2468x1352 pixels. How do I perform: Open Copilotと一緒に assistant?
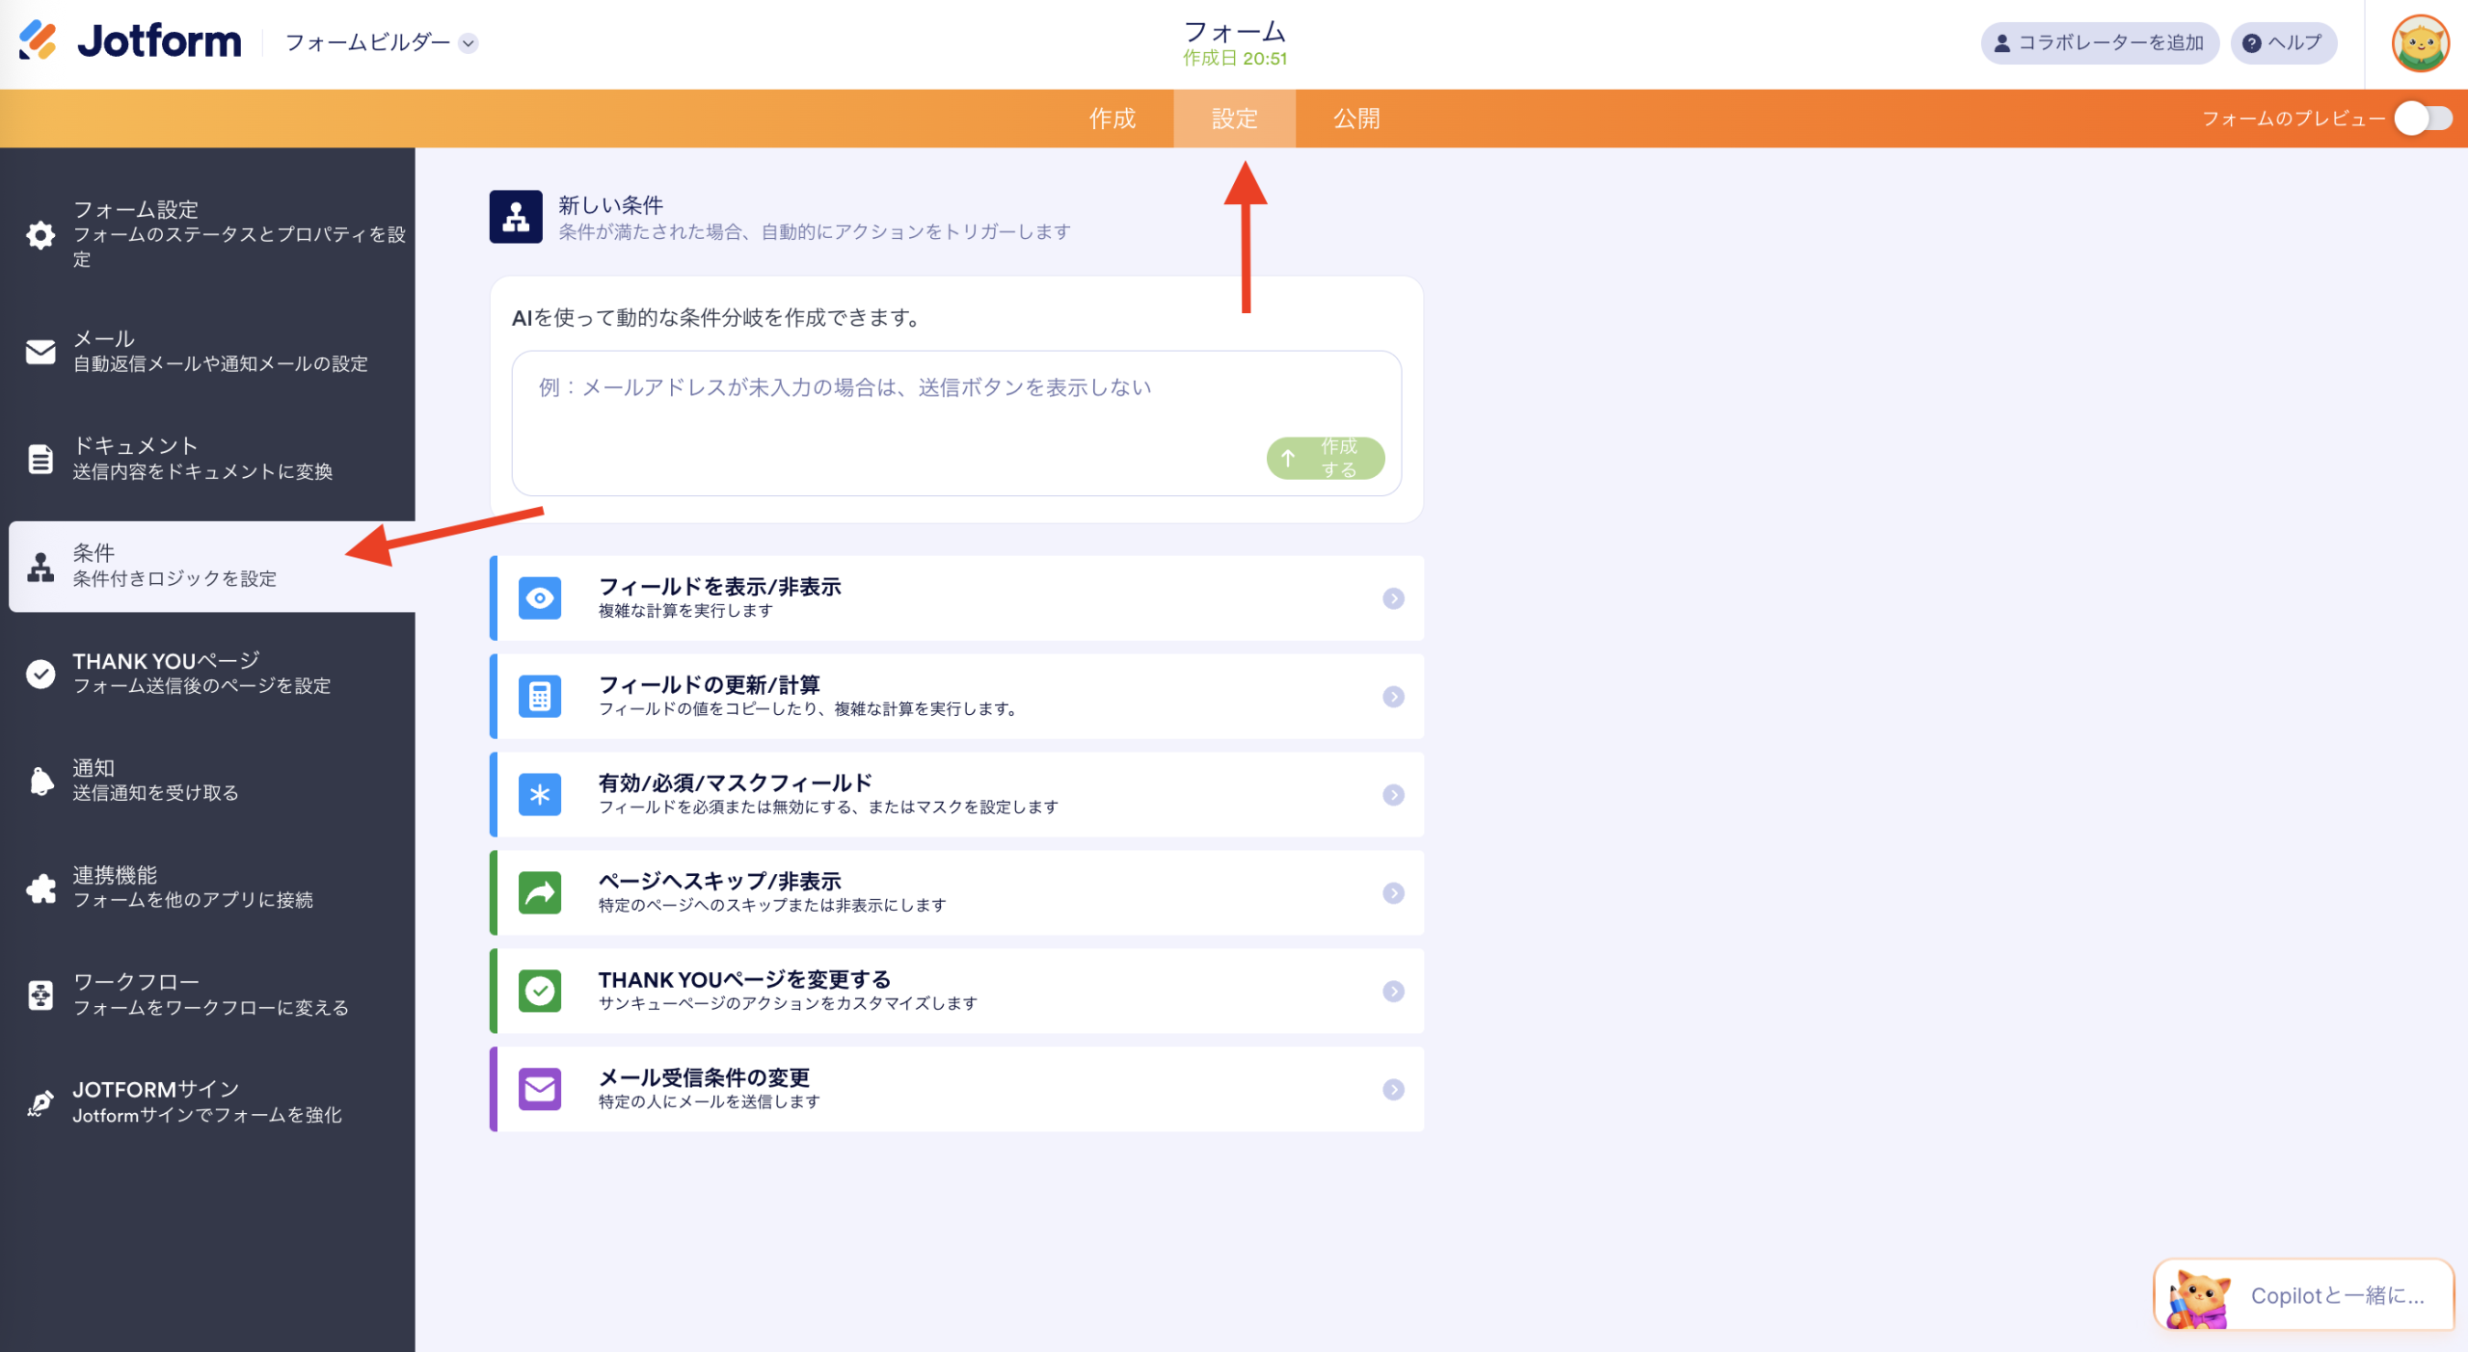[x=2304, y=1295]
